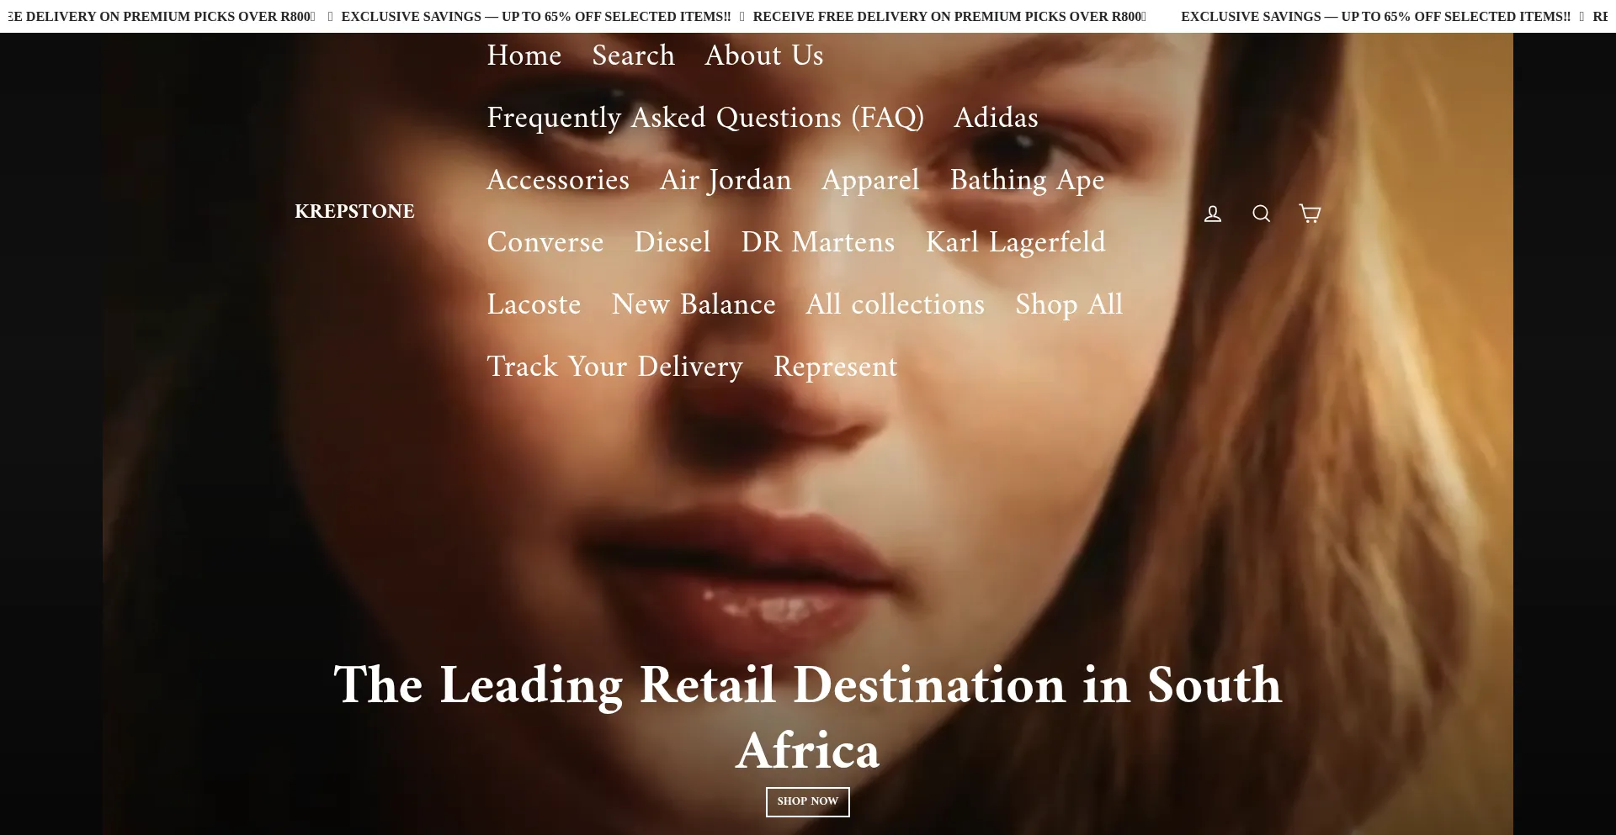Go to Home menu item

point(524,55)
